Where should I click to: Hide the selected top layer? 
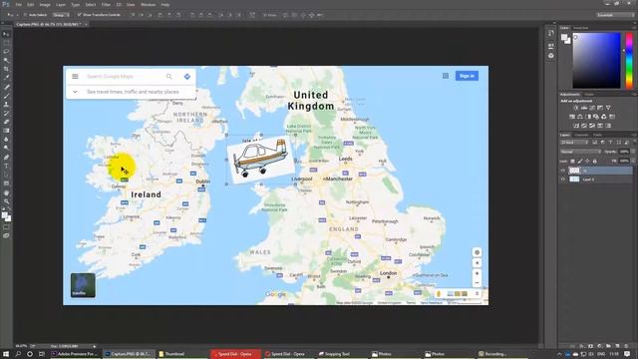563,171
